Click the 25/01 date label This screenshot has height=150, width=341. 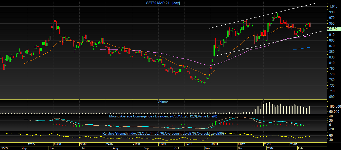[294, 144]
